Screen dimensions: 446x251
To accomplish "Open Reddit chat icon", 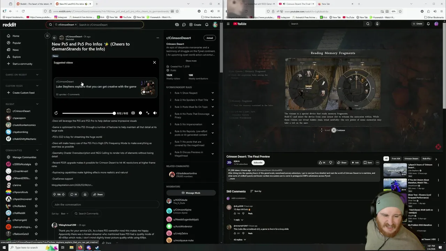I will coord(184,25).
